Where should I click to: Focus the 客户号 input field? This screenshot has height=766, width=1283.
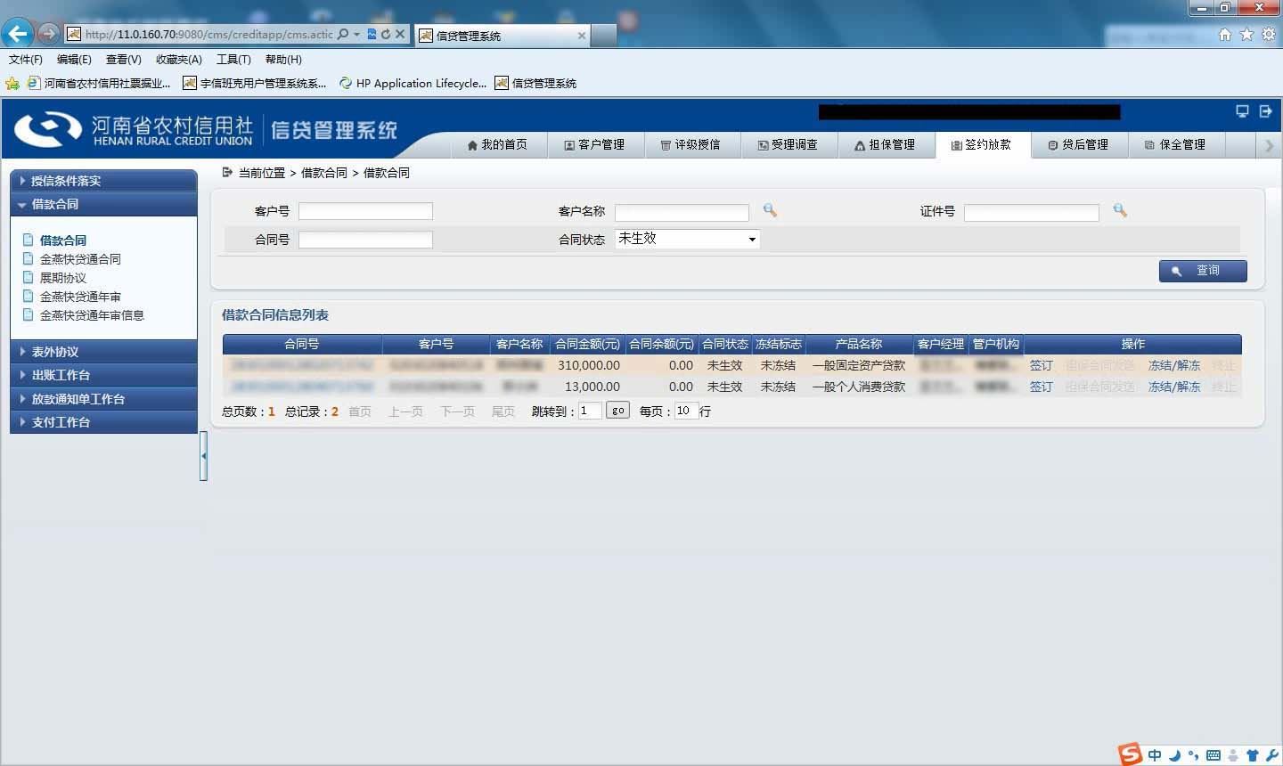coord(365,211)
